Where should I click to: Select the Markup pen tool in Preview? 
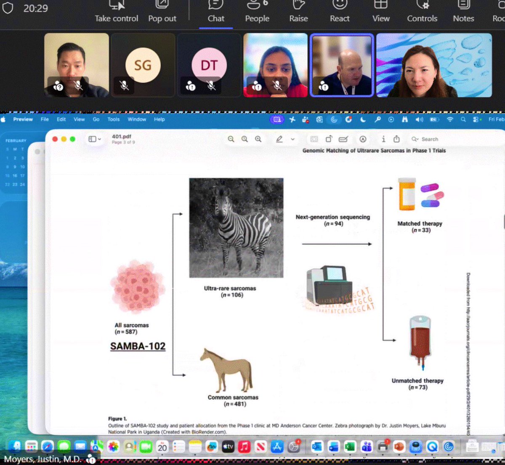coord(280,139)
